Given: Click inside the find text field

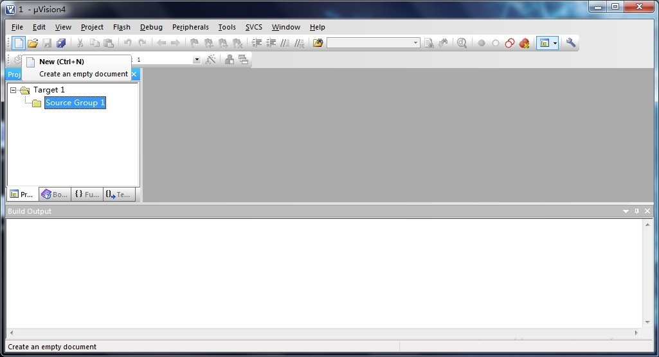Looking at the screenshot, I should pos(370,43).
